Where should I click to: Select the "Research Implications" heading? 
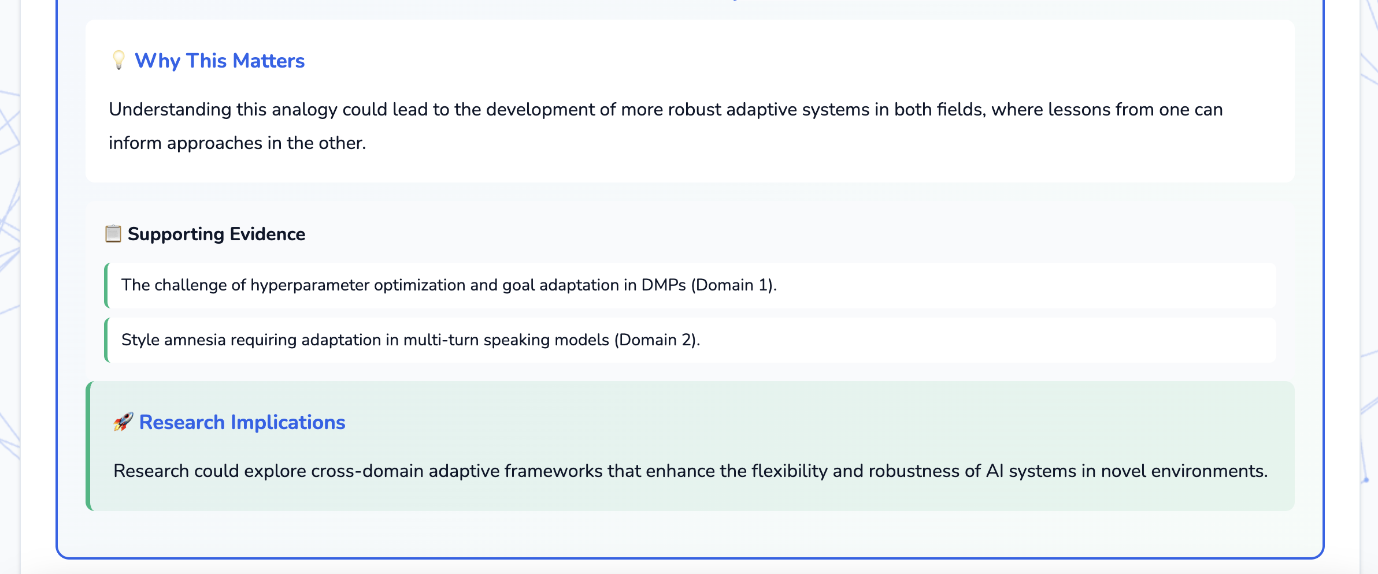click(x=242, y=422)
